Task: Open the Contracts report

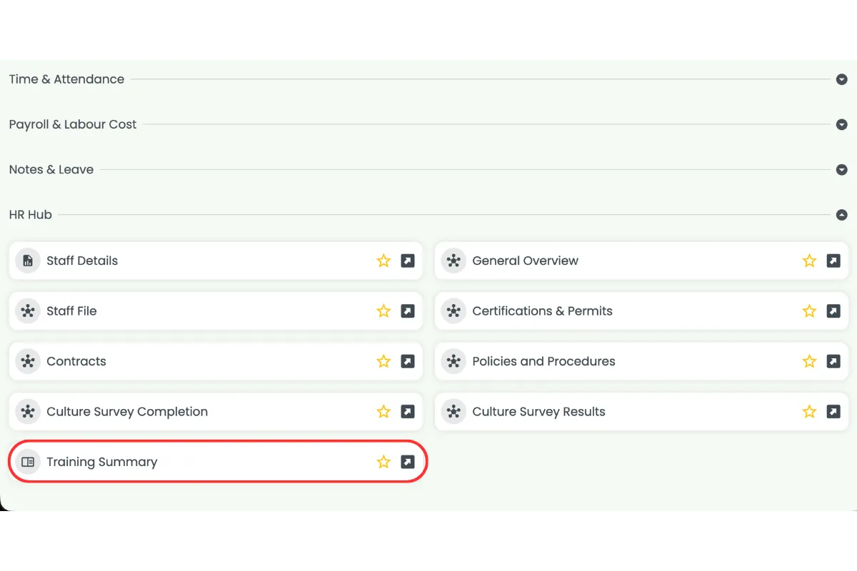Action: click(x=216, y=361)
